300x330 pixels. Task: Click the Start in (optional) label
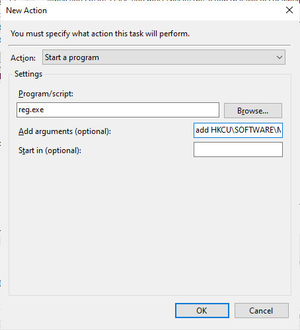pos(50,150)
